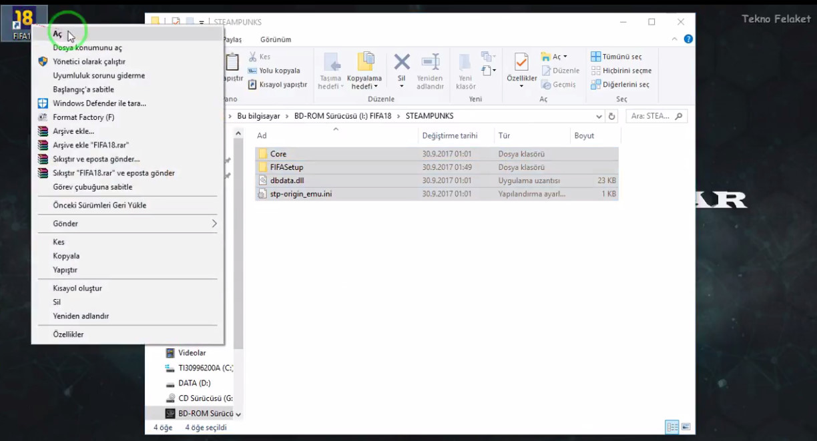Image resolution: width=817 pixels, height=441 pixels.
Task: Sort by the 'Ad' column header
Action: click(x=335, y=136)
